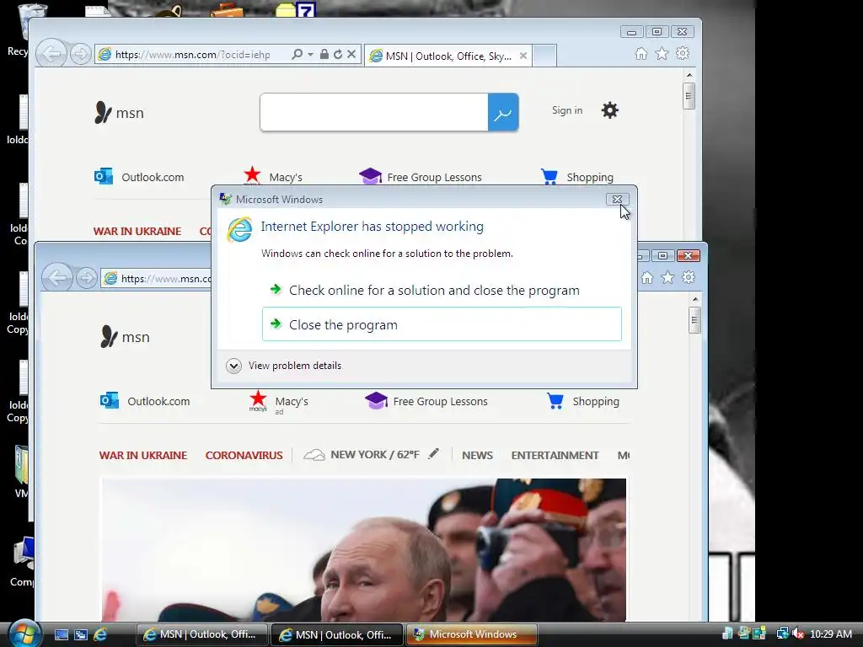The width and height of the screenshot is (863, 647).
Task: Click network tray icon
Action: [x=782, y=634]
